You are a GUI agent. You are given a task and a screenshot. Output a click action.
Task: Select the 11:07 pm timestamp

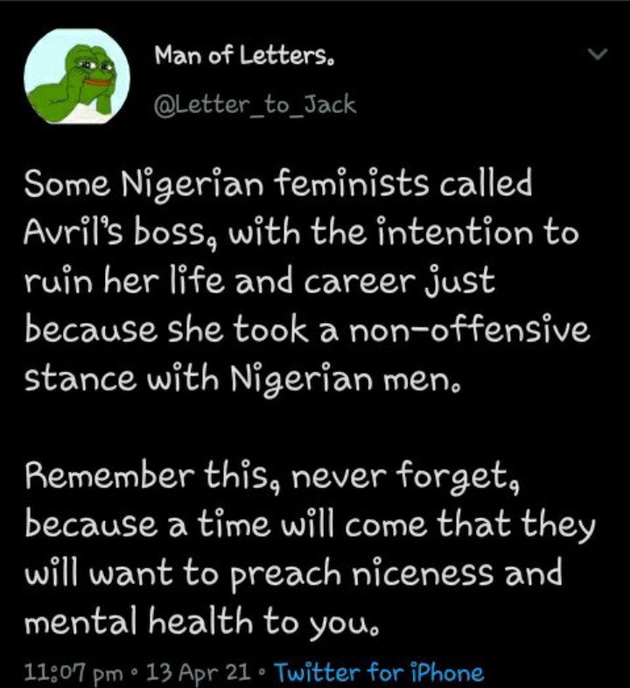coord(73,672)
